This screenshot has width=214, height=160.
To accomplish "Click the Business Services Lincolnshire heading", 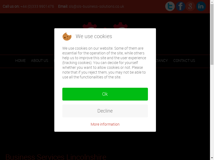I will (56, 157).
